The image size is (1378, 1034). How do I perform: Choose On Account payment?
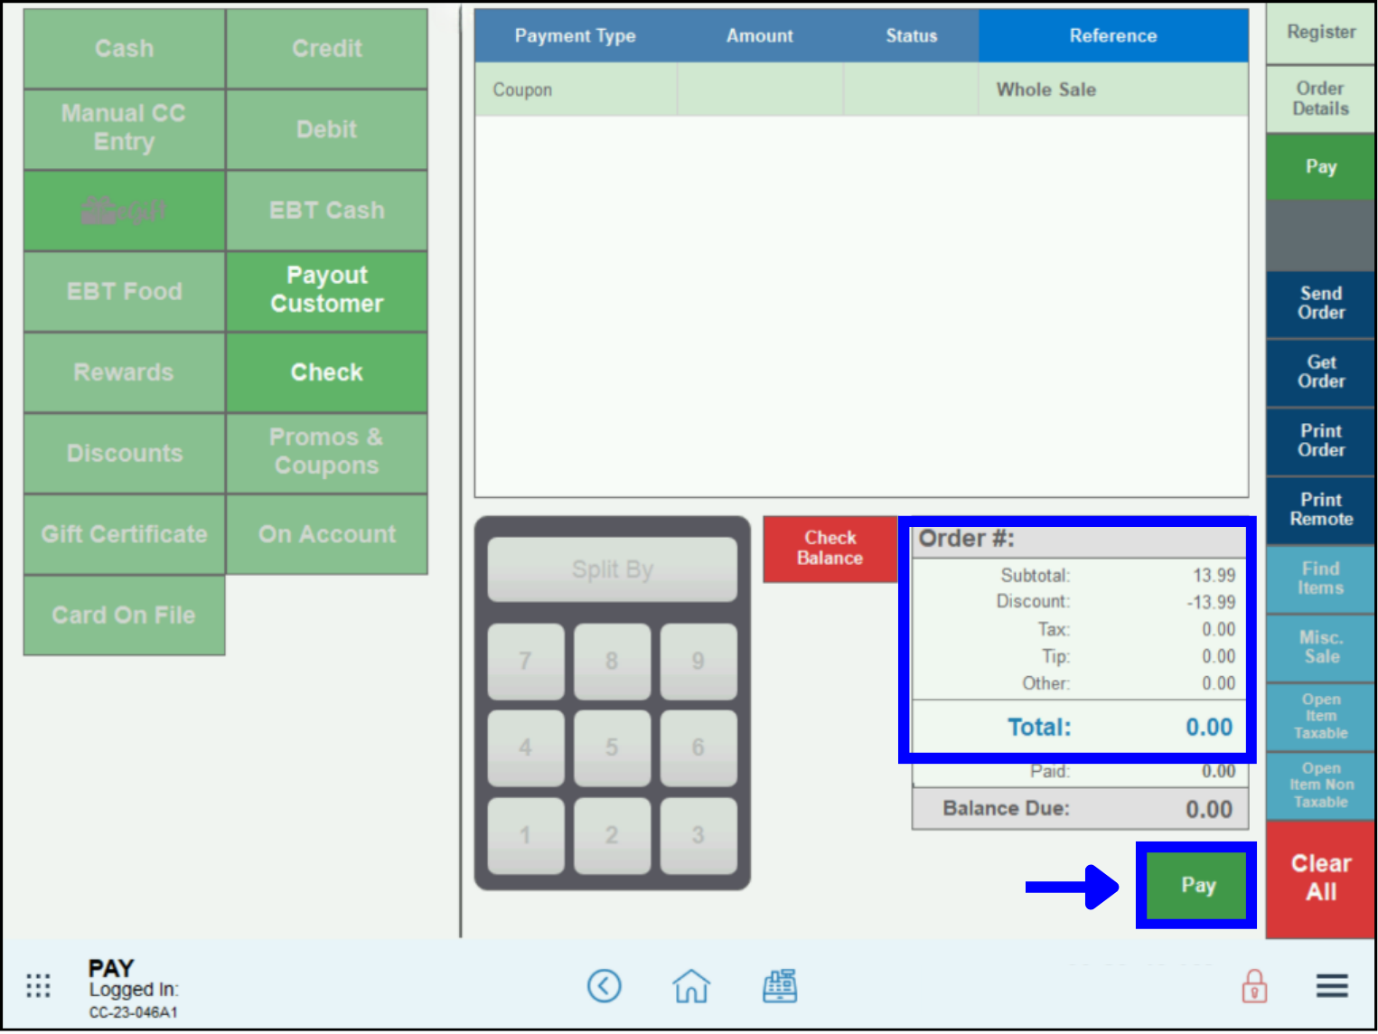[x=327, y=534]
